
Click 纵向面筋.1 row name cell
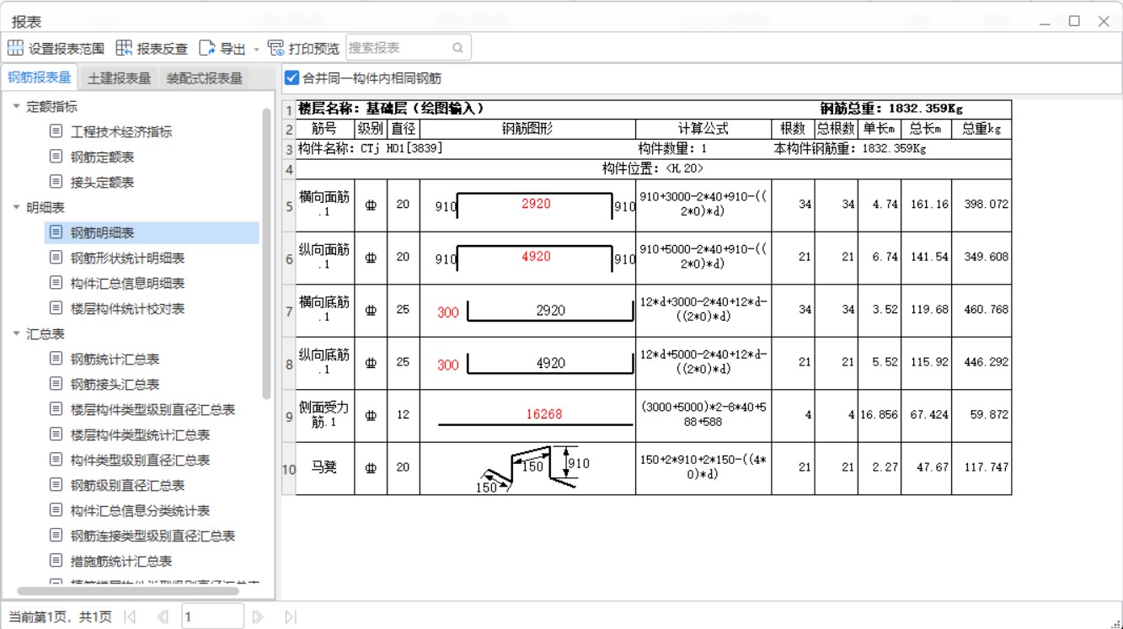pyautogui.click(x=324, y=258)
